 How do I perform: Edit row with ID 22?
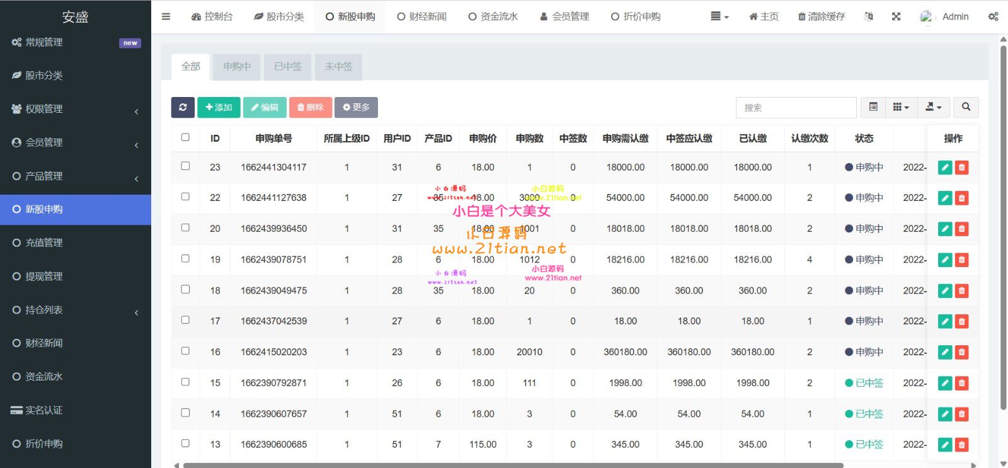(945, 198)
